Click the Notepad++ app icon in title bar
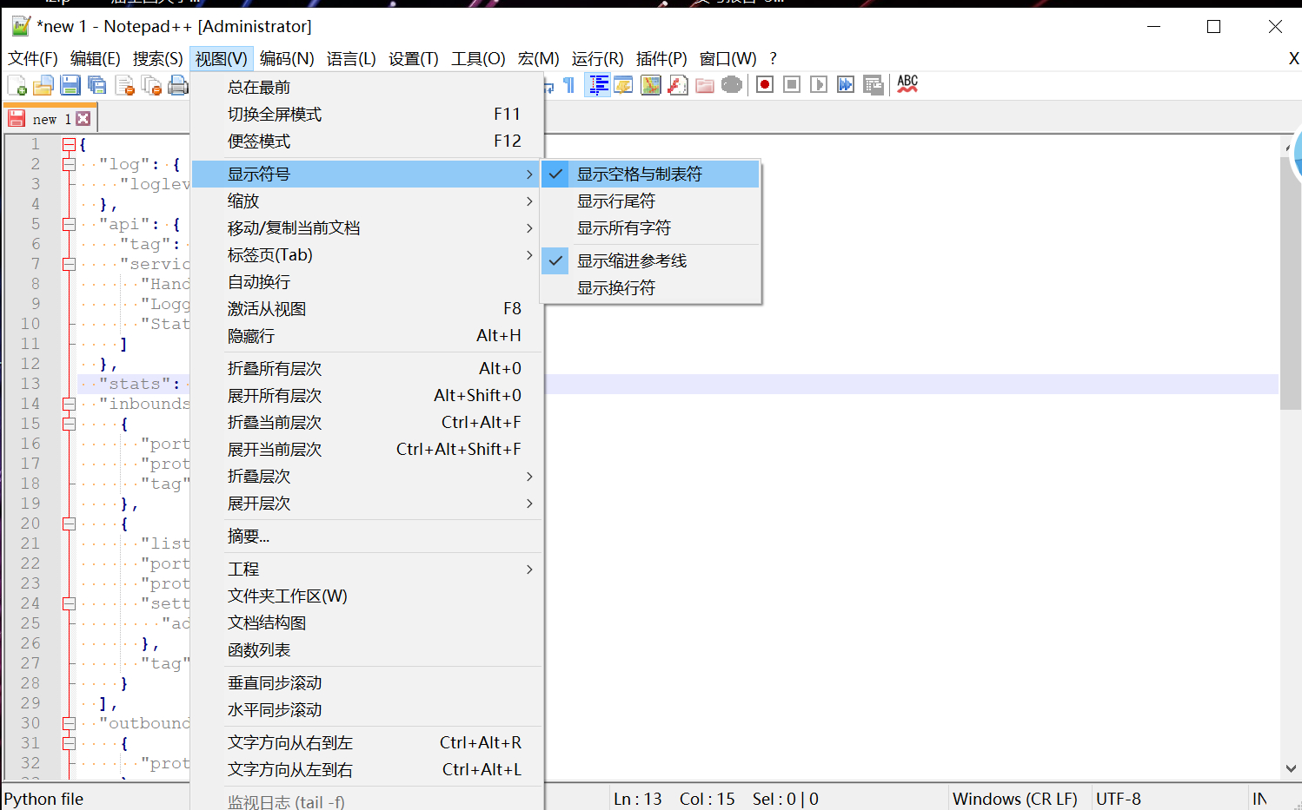This screenshot has height=810, width=1302. (21, 26)
